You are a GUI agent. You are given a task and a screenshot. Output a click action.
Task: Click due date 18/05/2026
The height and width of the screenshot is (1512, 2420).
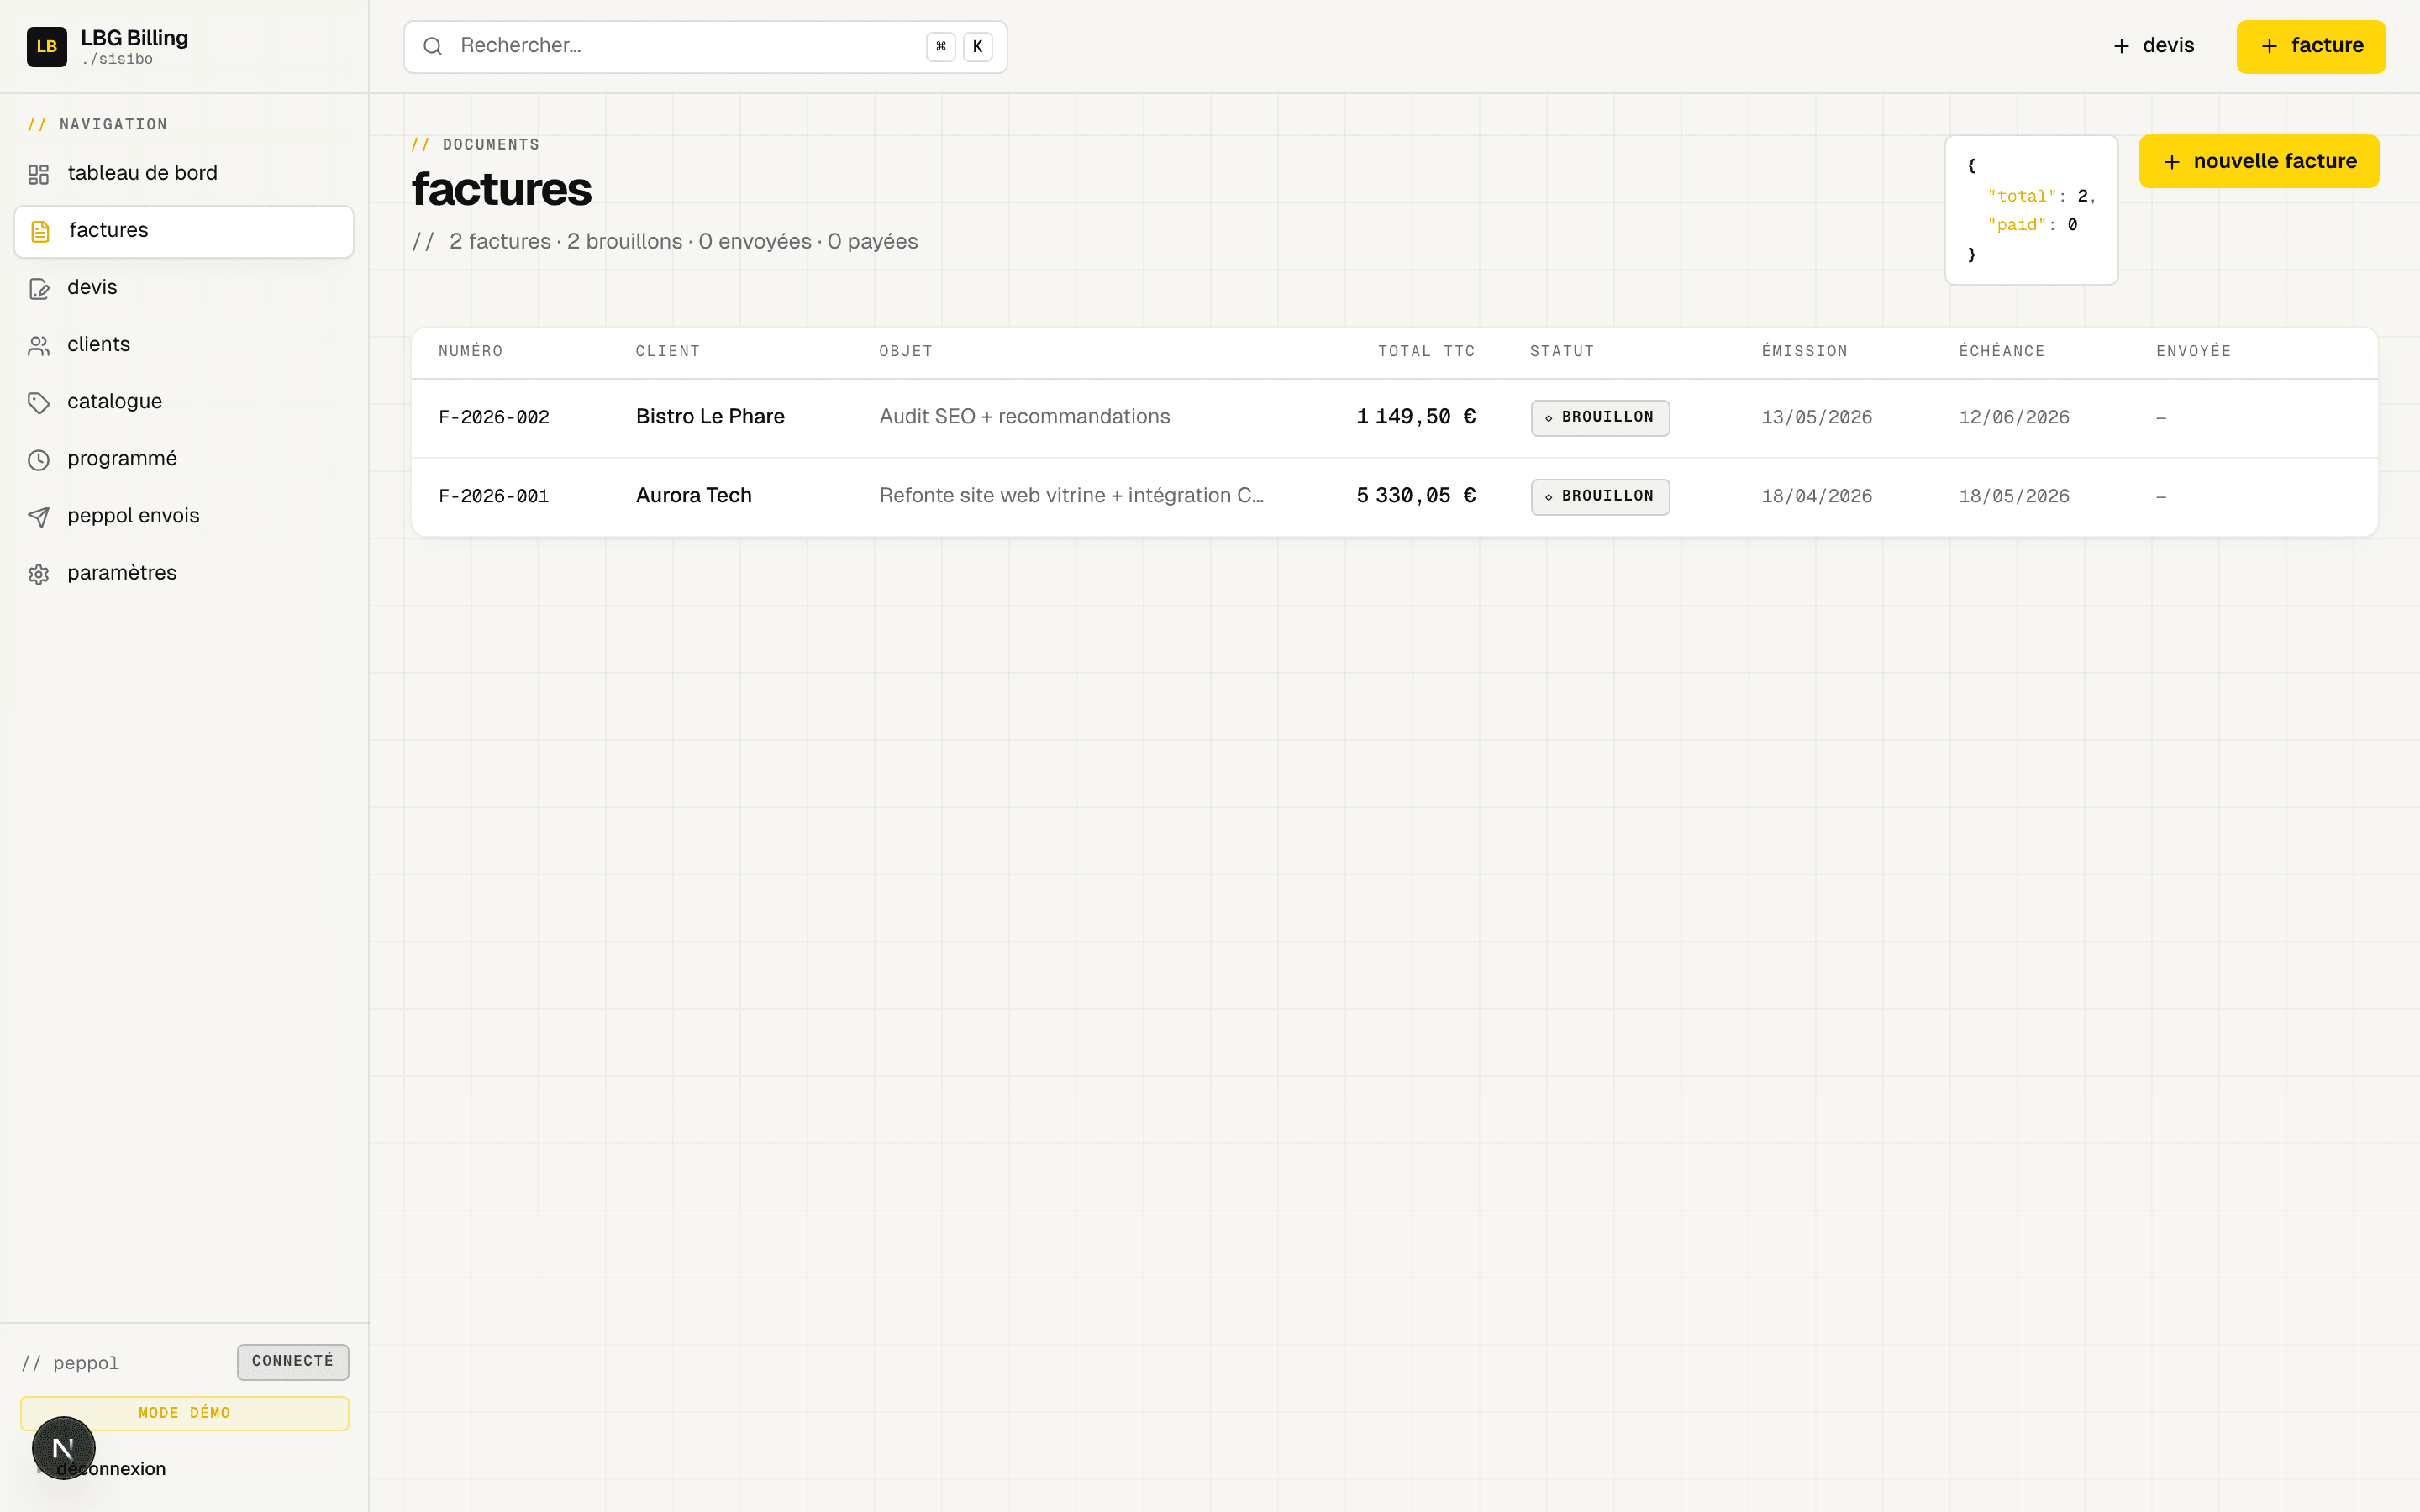(x=2014, y=496)
